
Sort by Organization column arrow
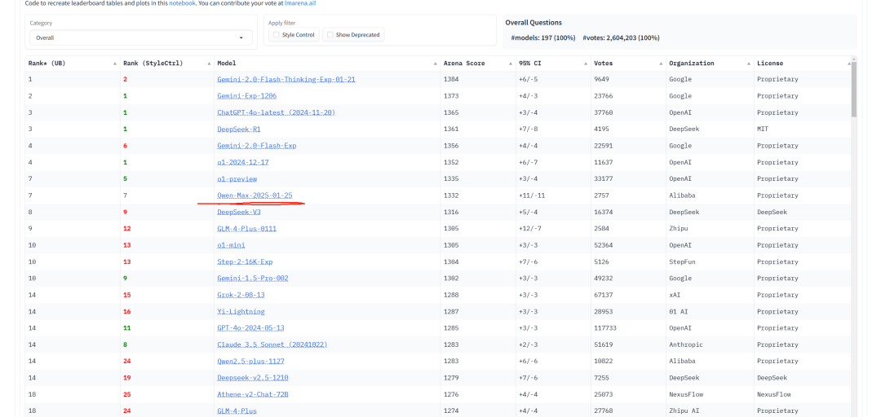[x=749, y=64]
